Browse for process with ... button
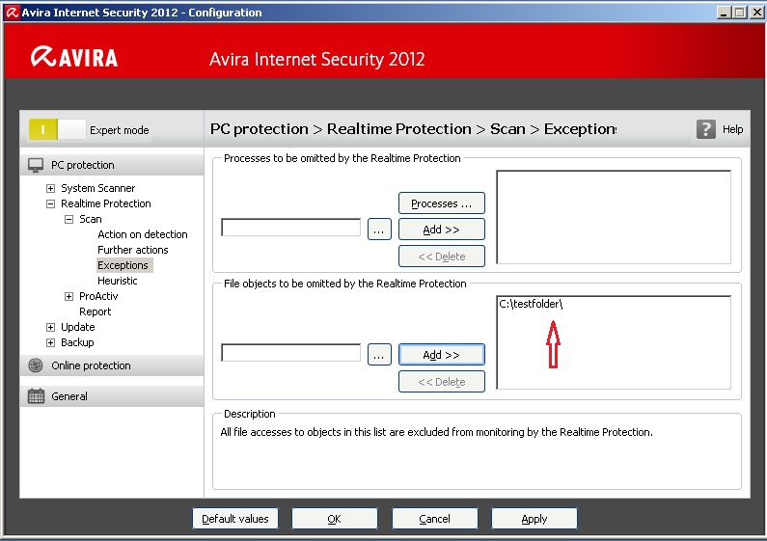This screenshot has height=541, width=767. click(379, 230)
